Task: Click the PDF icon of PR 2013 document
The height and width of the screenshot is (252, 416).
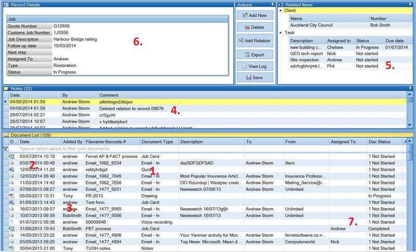Action: tap(12, 196)
